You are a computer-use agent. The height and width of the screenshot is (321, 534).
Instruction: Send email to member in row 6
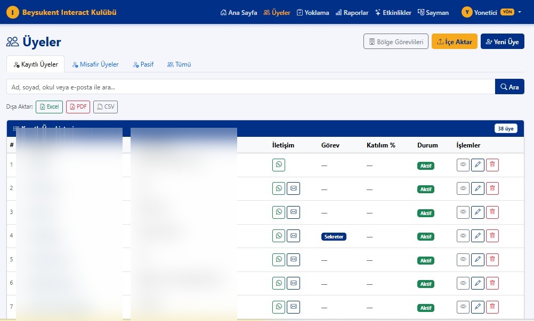[293, 283]
